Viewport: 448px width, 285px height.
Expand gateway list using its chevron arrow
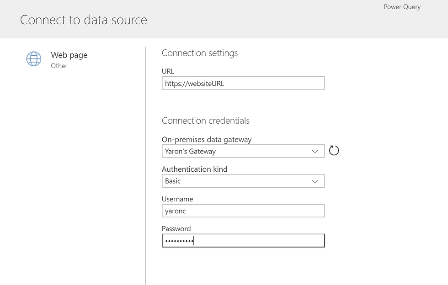click(x=315, y=151)
